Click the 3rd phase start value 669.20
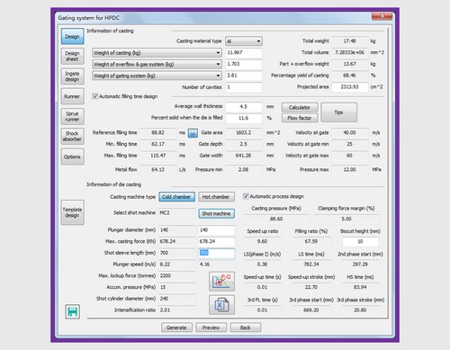 [311, 310]
